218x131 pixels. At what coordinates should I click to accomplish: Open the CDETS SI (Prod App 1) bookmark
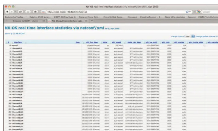[x=65, y=17]
